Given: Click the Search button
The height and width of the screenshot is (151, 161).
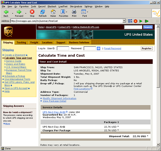Looking at the screenshot, I should (x=148, y=27).
